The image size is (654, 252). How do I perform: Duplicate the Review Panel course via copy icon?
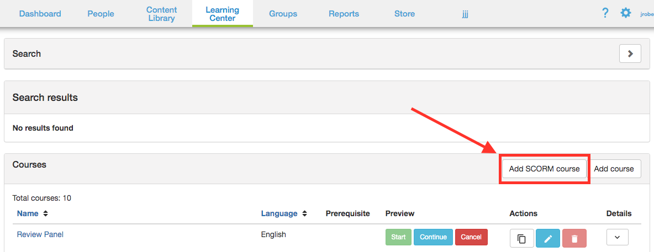click(x=521, y=238)
